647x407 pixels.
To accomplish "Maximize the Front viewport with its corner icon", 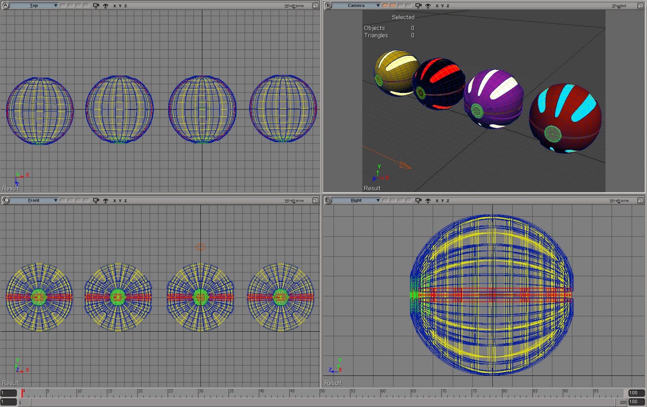I will (x=315, y=200).
